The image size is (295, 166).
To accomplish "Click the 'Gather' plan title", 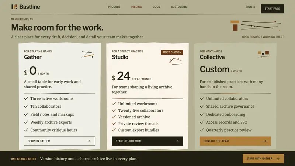I will pos(33,57).
